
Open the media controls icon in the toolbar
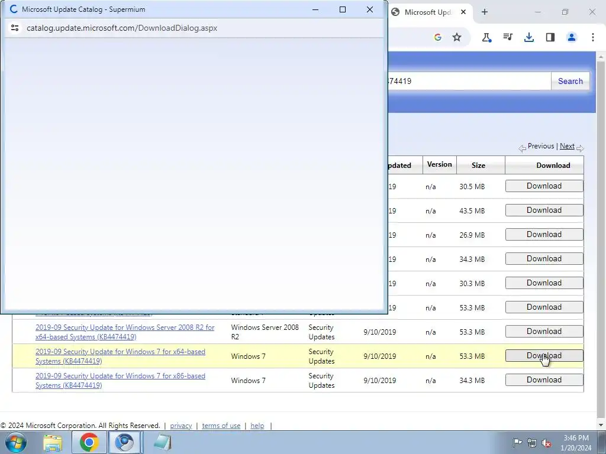pos(507,37)
